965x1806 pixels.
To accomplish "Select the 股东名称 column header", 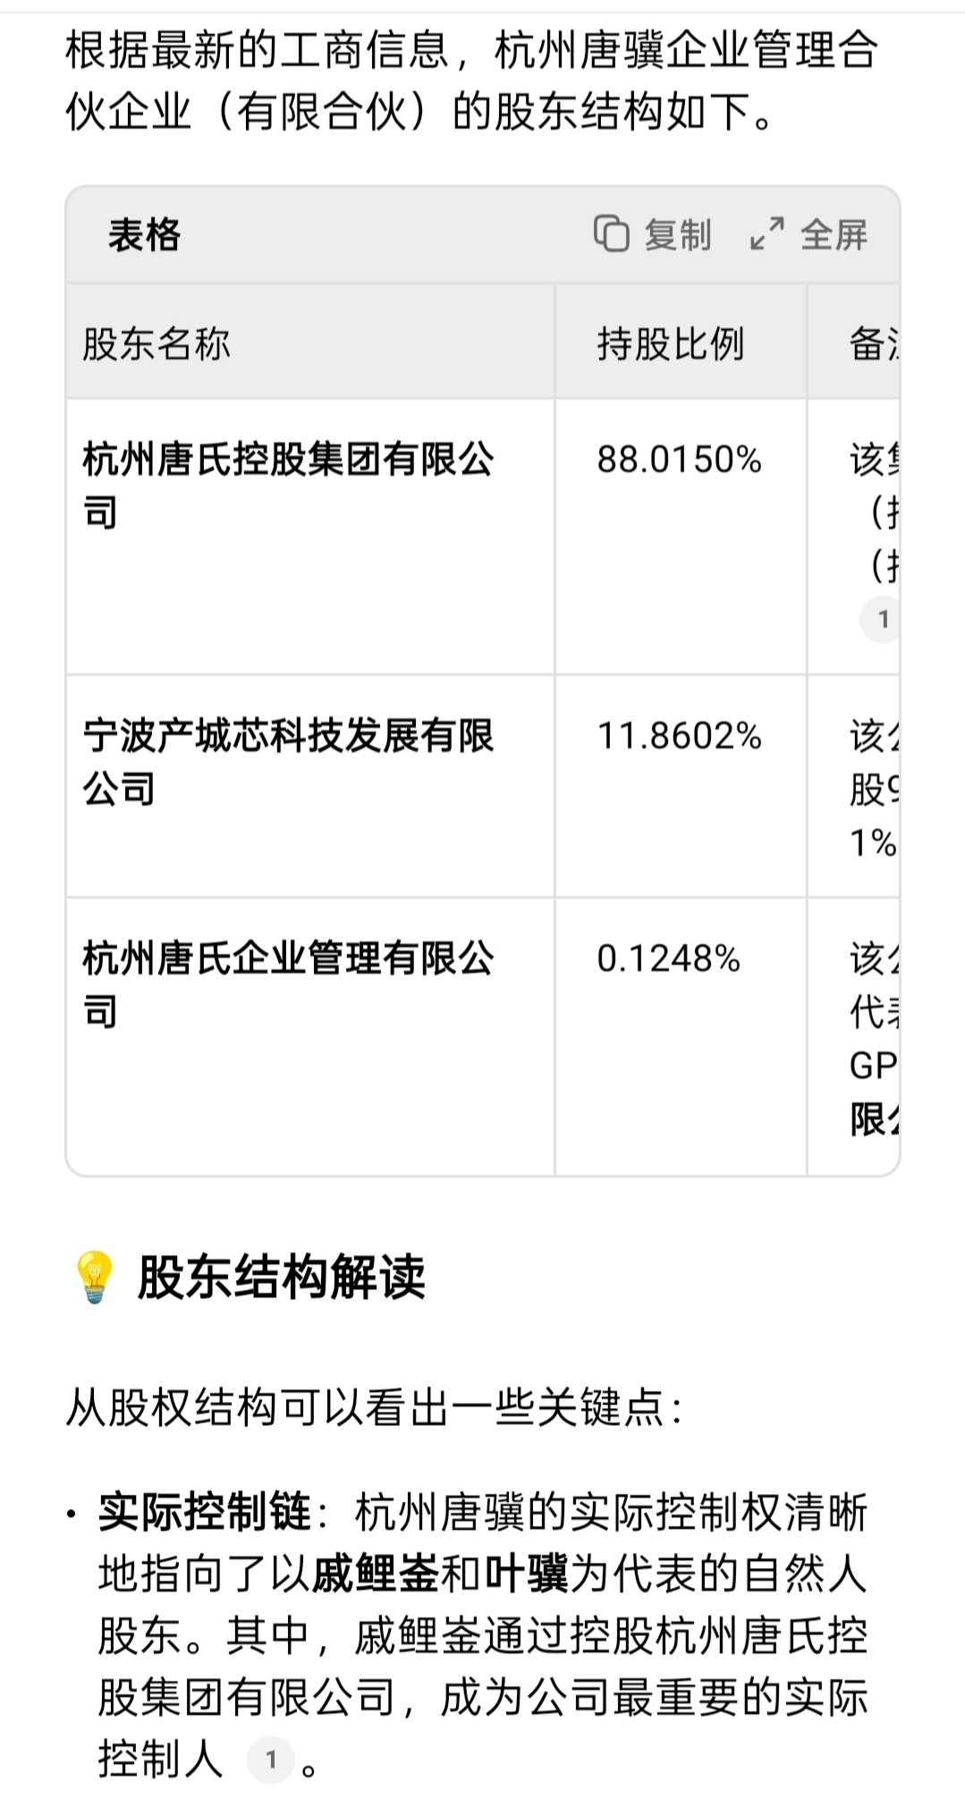I will click(x=157, y=343).
